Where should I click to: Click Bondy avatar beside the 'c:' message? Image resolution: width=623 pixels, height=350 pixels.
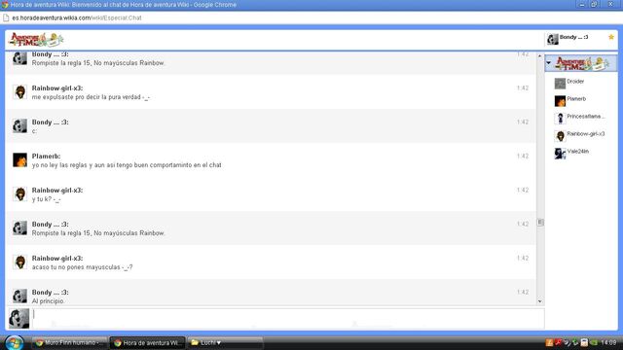pos(19,126)
